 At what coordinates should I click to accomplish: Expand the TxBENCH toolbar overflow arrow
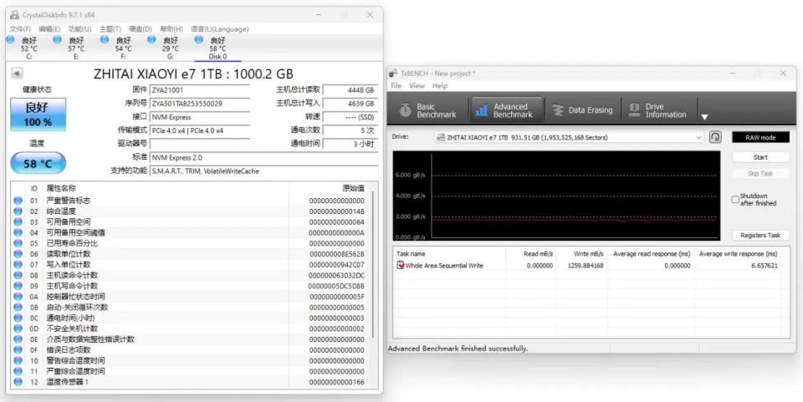coord(704,117)
